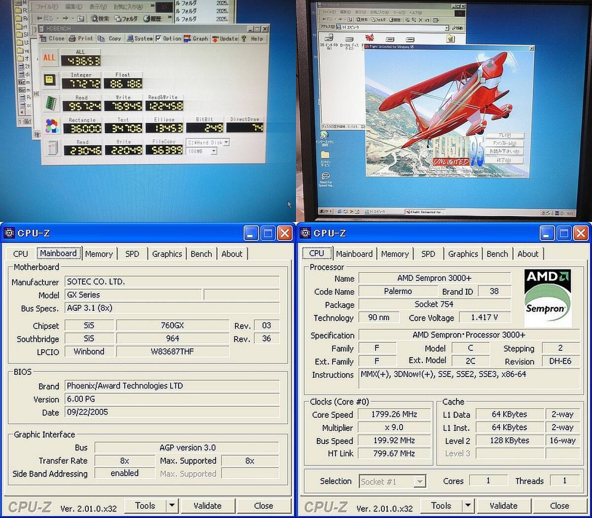The width and height of the screenshot is (592, 518).
Task: Run the red ALL benchmark button in HDBENCH
Action: 49,58
